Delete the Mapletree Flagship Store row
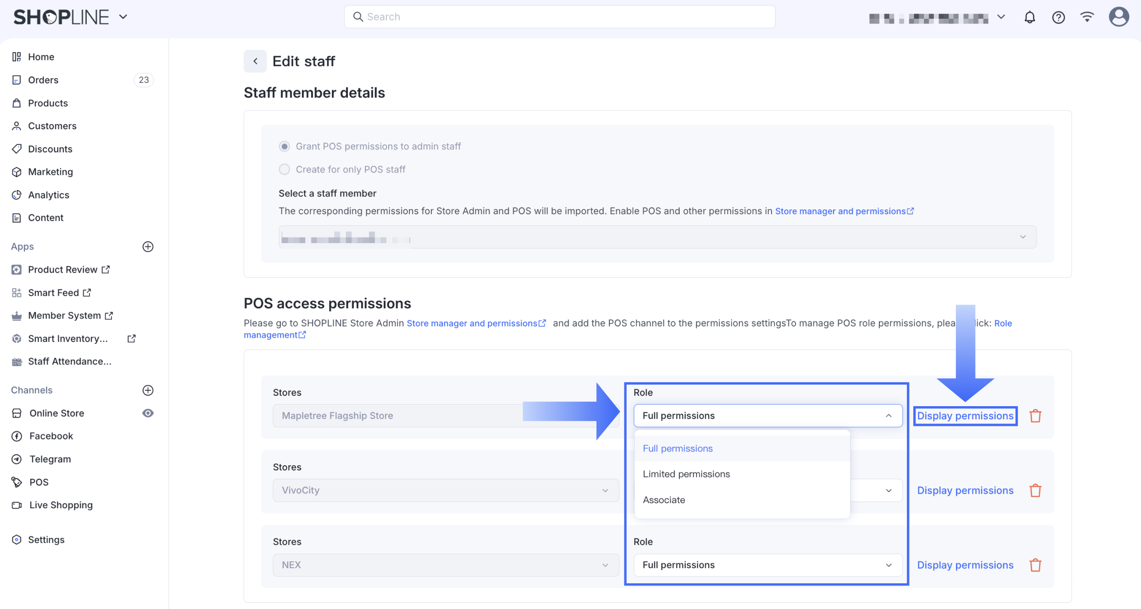 coord(1035,416)
